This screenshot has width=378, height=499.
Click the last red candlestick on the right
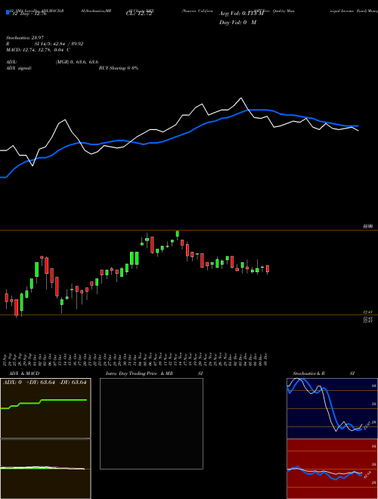coord(268,269)
